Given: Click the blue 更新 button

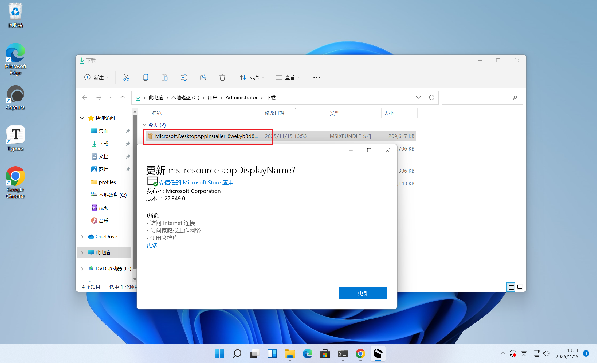Looking at the screenshot, I should tap(363, 293).
